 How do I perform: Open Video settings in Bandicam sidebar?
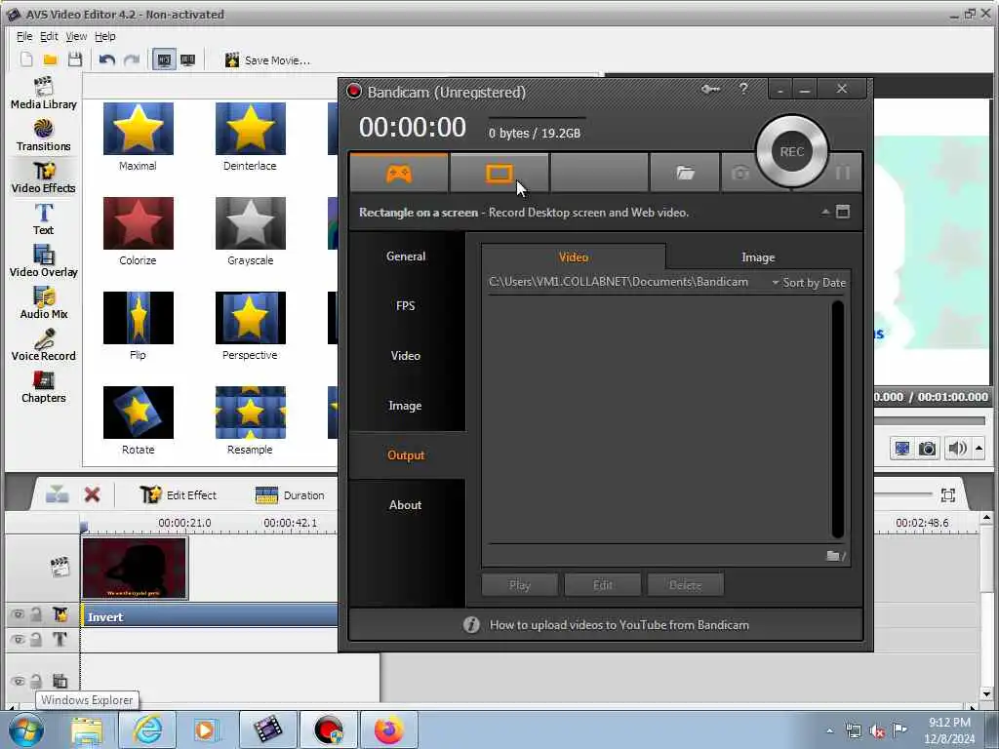click(x=406, y=355)
